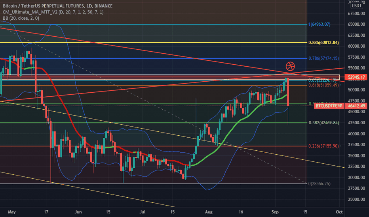
Task: Click the Jun label on the time axis
Action: [78, 212]
